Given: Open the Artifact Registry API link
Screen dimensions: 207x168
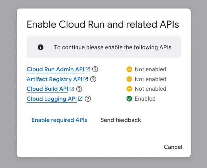Looking at the screenshot, I should click(x=54, y=79).
